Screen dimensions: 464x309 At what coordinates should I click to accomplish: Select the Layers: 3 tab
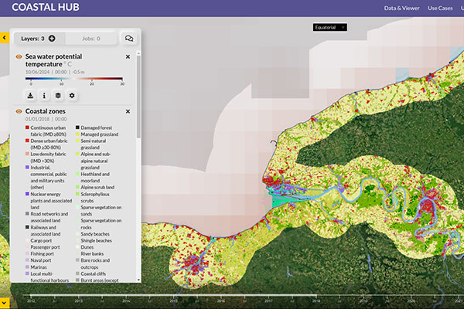(x=37, y=38)
